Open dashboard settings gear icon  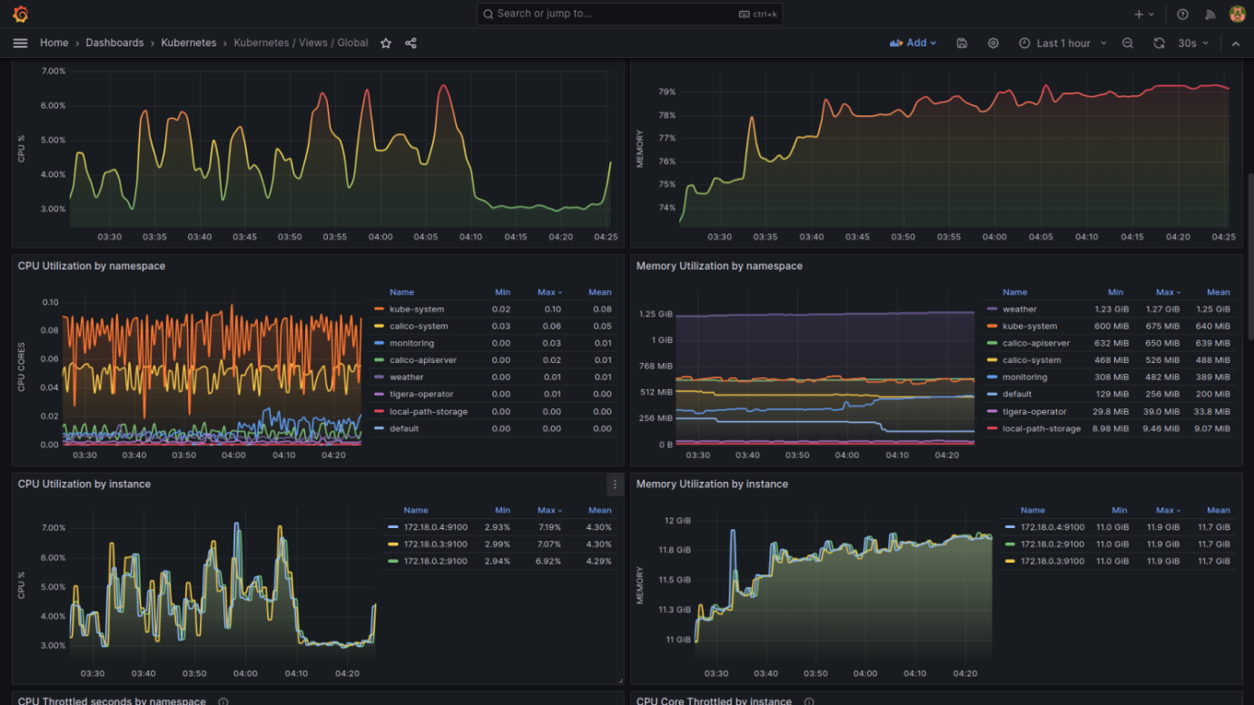coord(993,43)
